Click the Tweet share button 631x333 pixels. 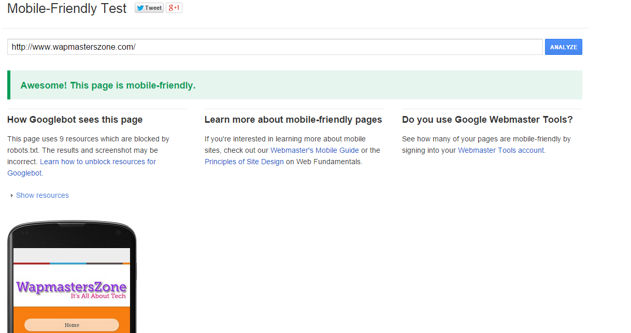pyautogui.click(x=149, y=8)
